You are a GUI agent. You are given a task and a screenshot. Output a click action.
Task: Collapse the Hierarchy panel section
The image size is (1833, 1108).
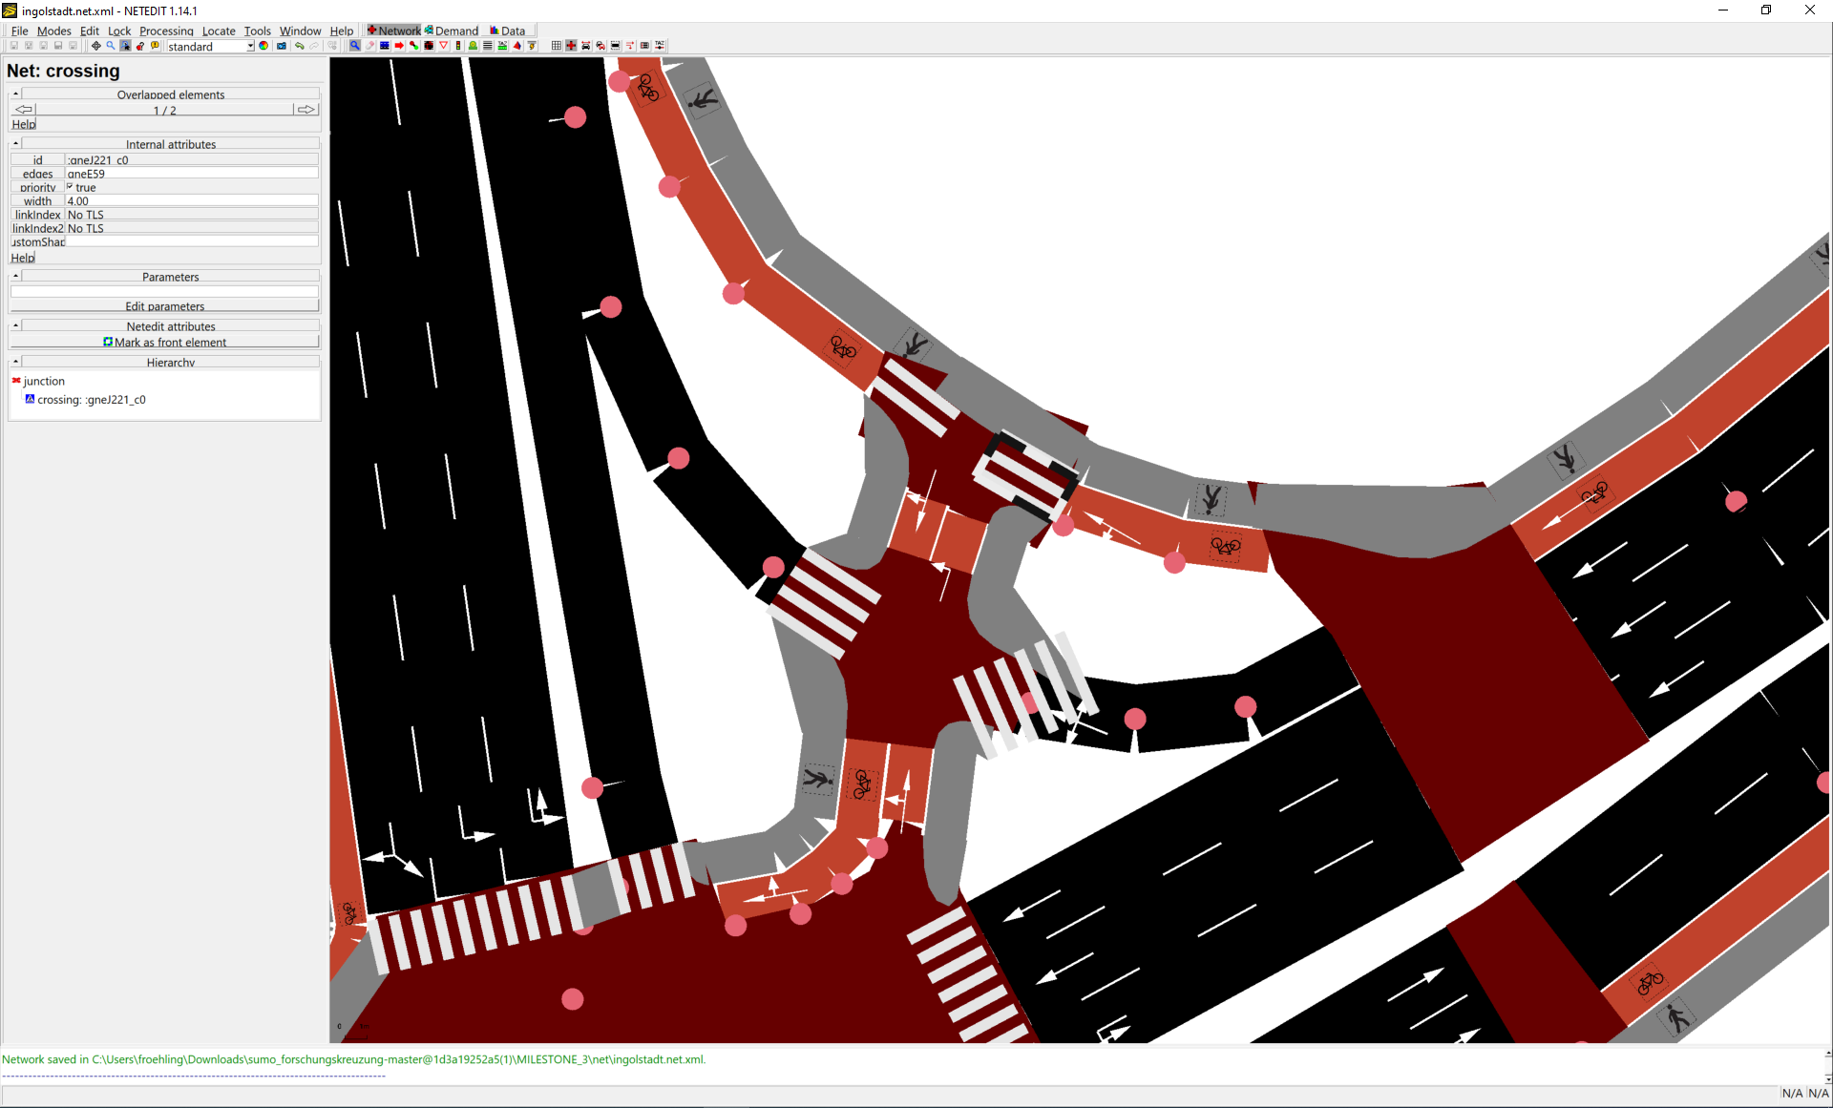coord(15,362)
